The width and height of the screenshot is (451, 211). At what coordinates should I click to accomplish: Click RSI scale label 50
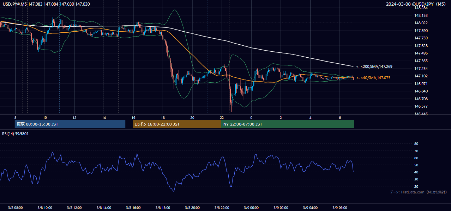(x=416, y=165)
